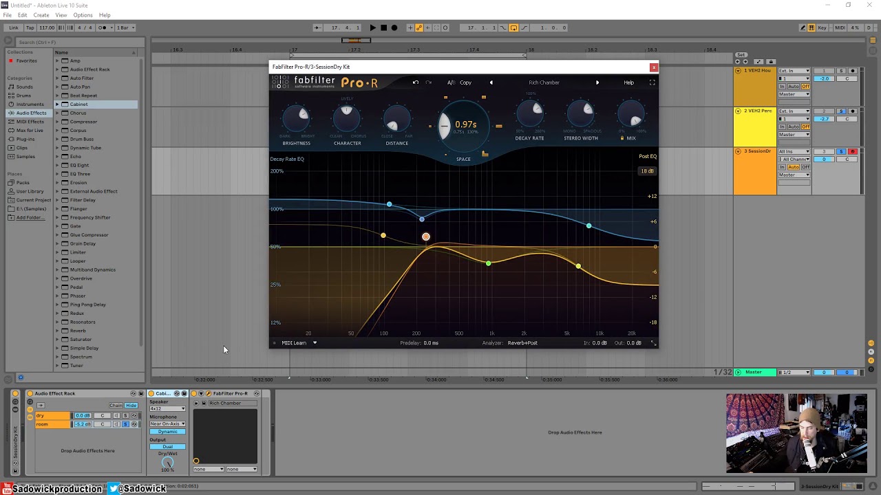Click the Arrangement Record button
Screen dimensions: 881x495
pyautogui.click(x=394, y=27)
